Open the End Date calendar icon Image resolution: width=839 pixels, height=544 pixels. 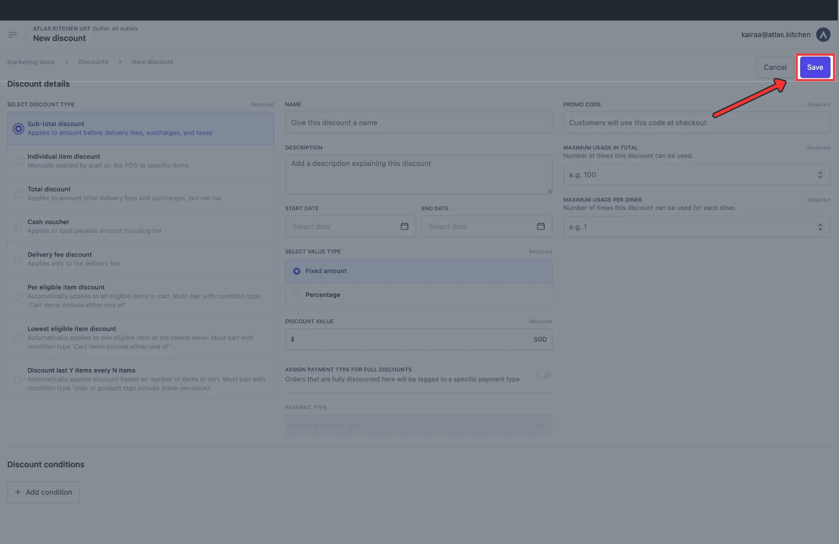pos(541,226)
